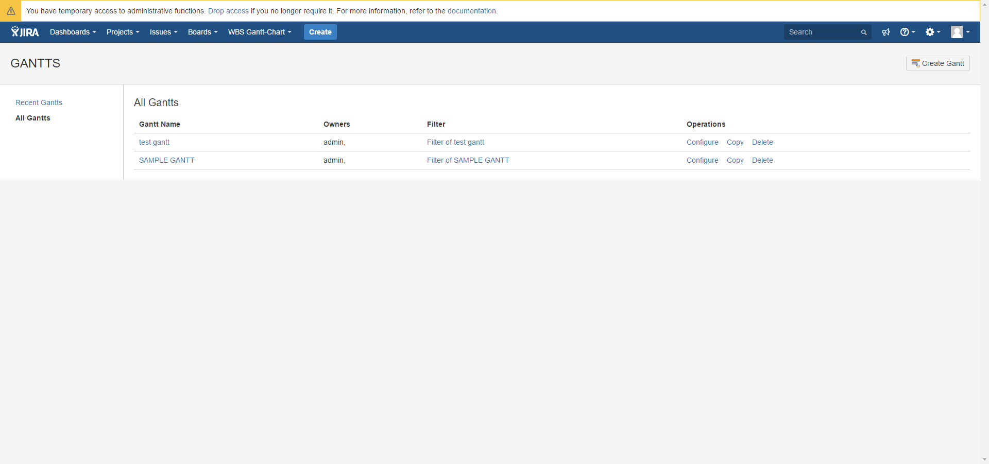Screen dimensions: 989x464
Task: Configure the test gantt entry
Action: [702, 142]
